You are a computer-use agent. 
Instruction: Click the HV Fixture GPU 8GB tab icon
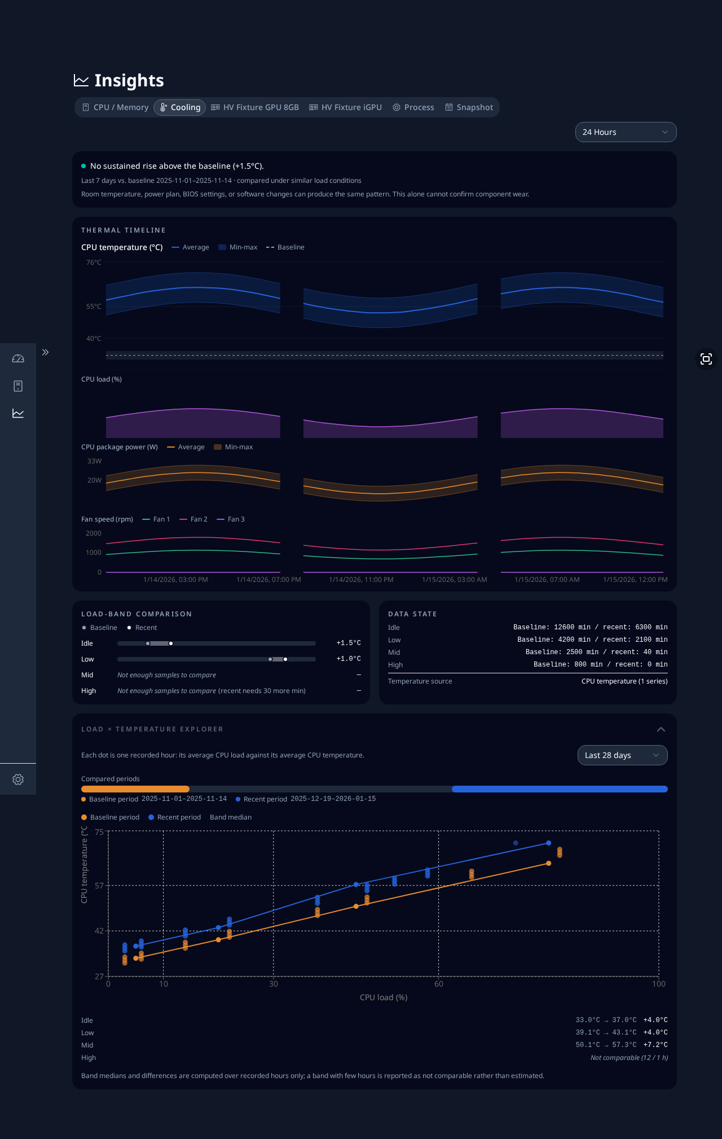point(215,107)
